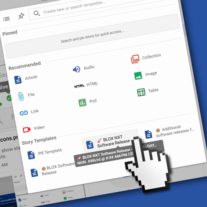Open the PR Template story template
The width and height of the screenshot is (207, 207).
coord(45,153)
